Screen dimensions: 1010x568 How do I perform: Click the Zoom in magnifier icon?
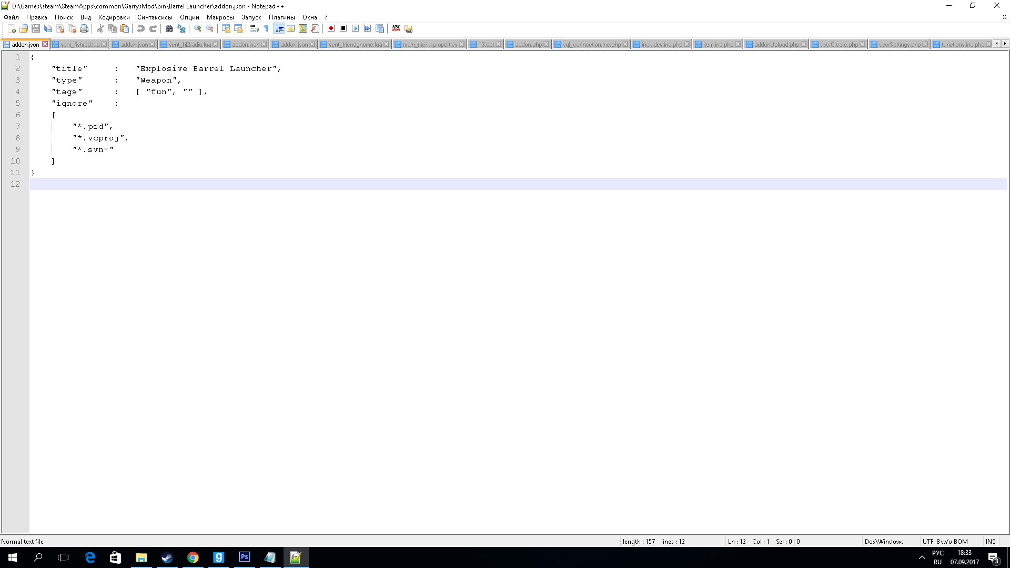coord(198,28)
